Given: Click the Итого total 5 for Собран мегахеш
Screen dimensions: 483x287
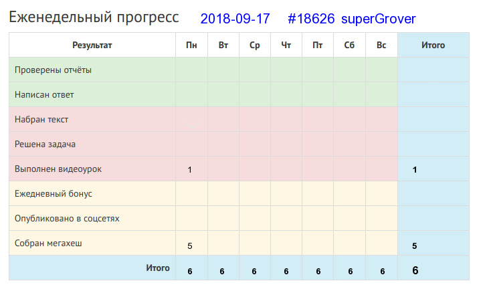Looking at the screenshot, I should [415, 246].
